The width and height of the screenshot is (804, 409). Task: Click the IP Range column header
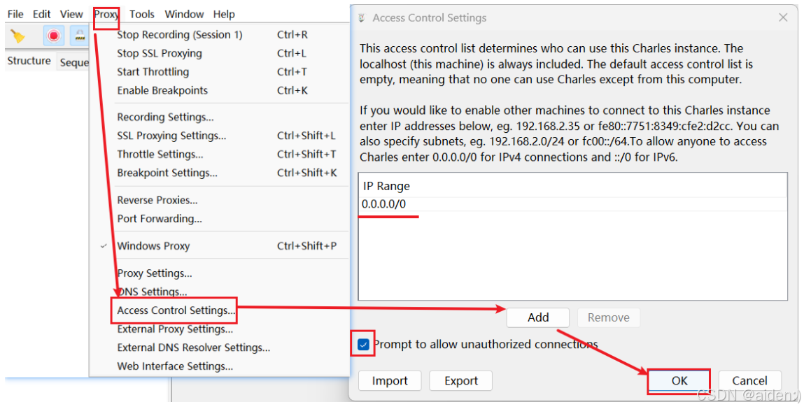pyautogui.click(x=572, y=186)
